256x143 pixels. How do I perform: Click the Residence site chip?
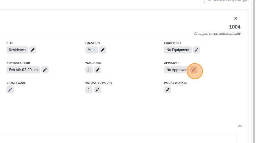click(x=17, y=50)
